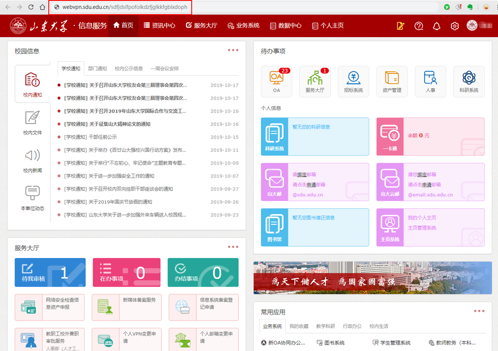
Task: Open 新媒体备案服务 card
Action: [x=127, y=308]
